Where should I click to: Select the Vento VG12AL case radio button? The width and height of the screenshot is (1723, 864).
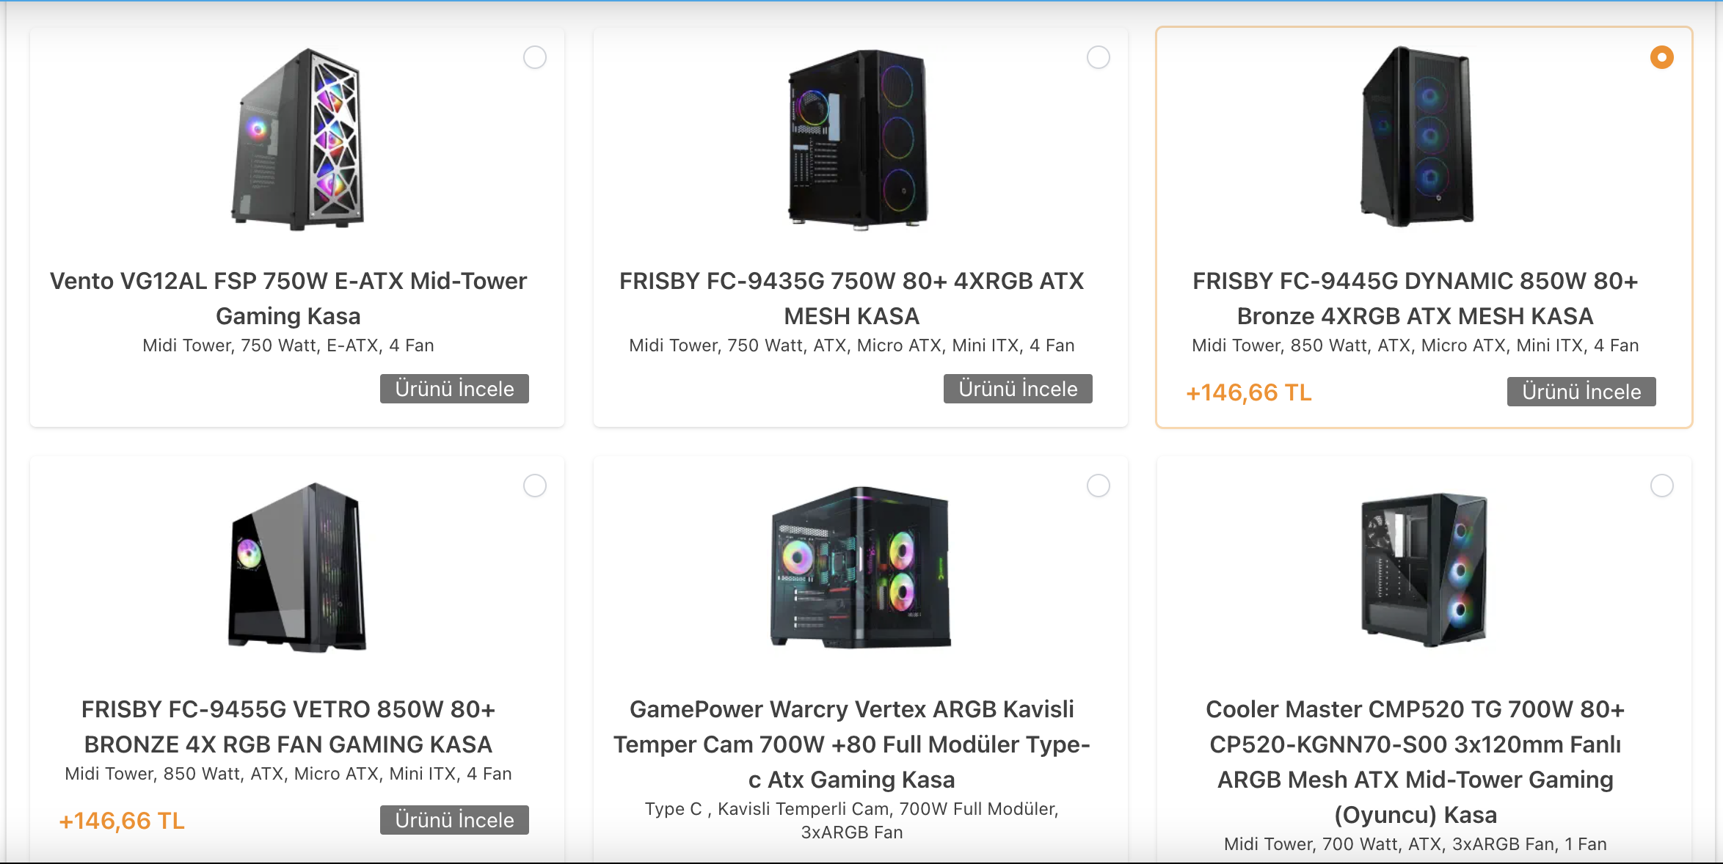pos(535,57)
